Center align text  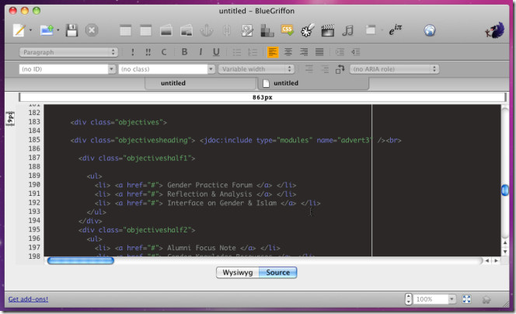tap(288, 52)
